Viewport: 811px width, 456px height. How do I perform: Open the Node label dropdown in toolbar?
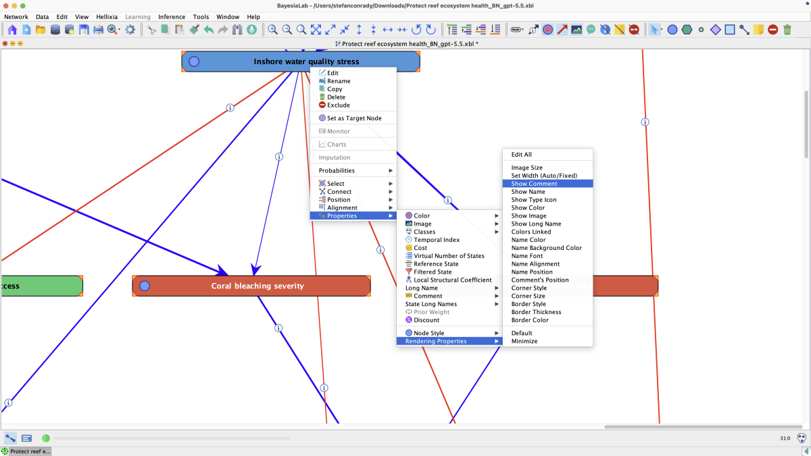[518, 30]
